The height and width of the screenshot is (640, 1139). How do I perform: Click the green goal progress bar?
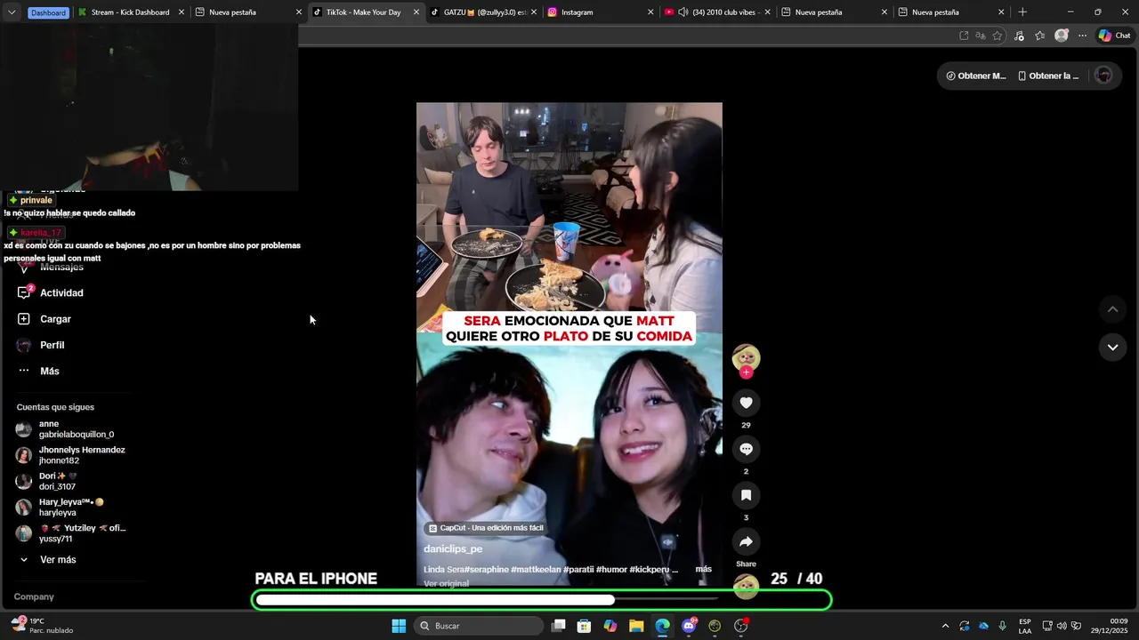click(x=542, y=600)
